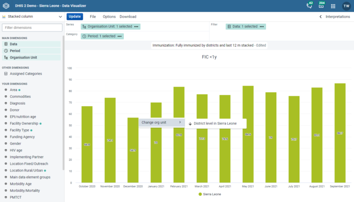The image size is (354, 202).
Task: Click the FIC <1y chart title
Action: 209,57
